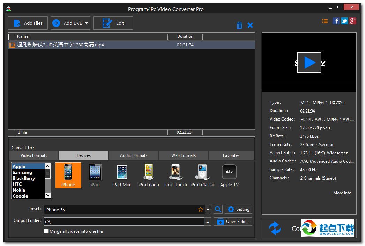Click the app logo in title bar
This screenshot has height=246, width=365.
coord(8,9)
